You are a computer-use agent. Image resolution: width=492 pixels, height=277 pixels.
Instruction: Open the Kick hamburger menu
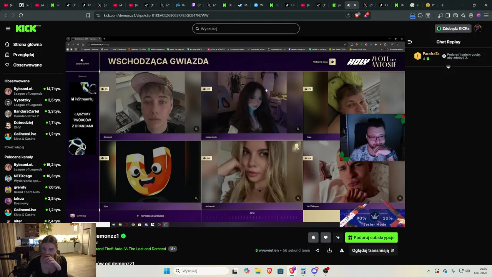(x=8, y=28)
